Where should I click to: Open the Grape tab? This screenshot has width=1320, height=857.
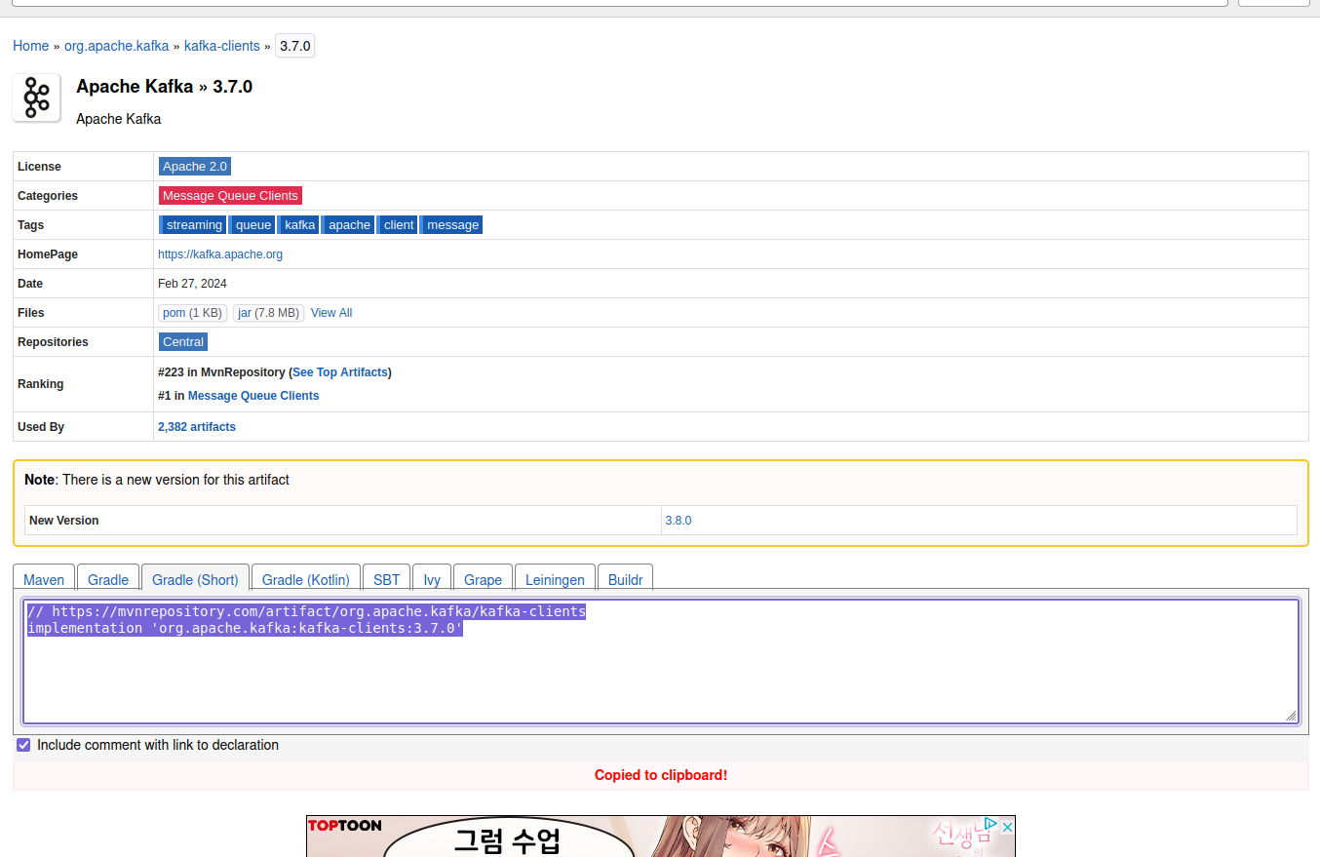[x=483, y=579]
